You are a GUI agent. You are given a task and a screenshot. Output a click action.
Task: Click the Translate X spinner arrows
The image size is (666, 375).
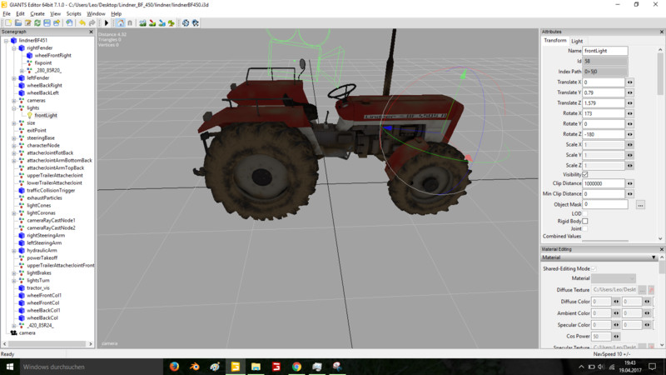[630, 82]
